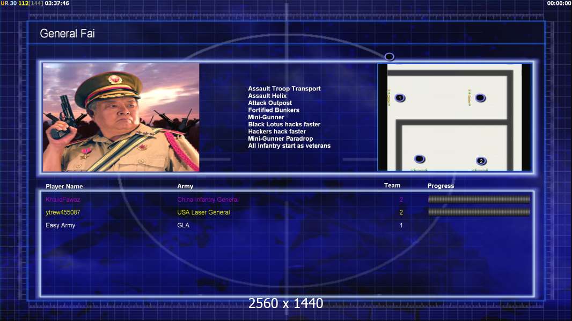Click the KhalidFawaz loading progress bar
This screenshot has height=321, width=572.
(x=479, y=199)
